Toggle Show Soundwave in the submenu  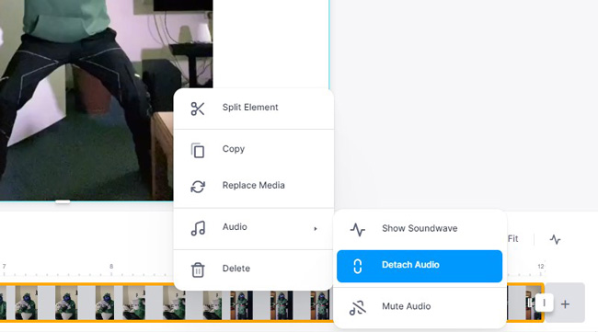pos(420,228)
